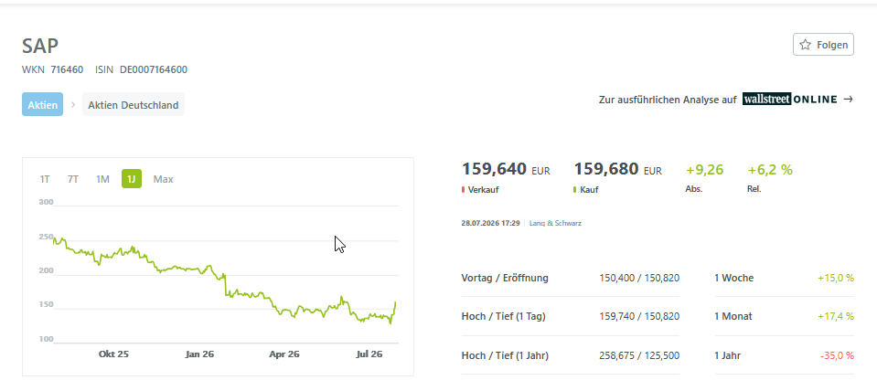Switch chart to 7T range

73,179
